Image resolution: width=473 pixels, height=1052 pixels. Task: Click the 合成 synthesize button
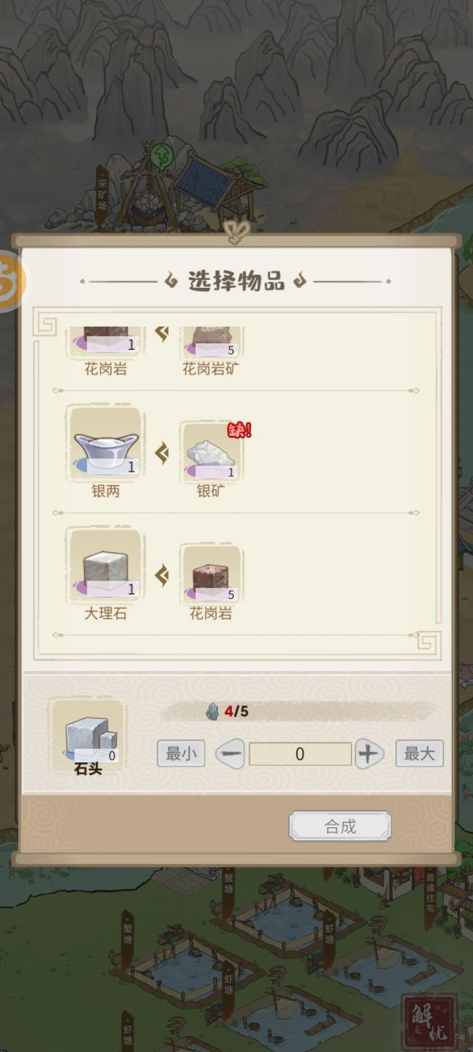click(340, 826)
